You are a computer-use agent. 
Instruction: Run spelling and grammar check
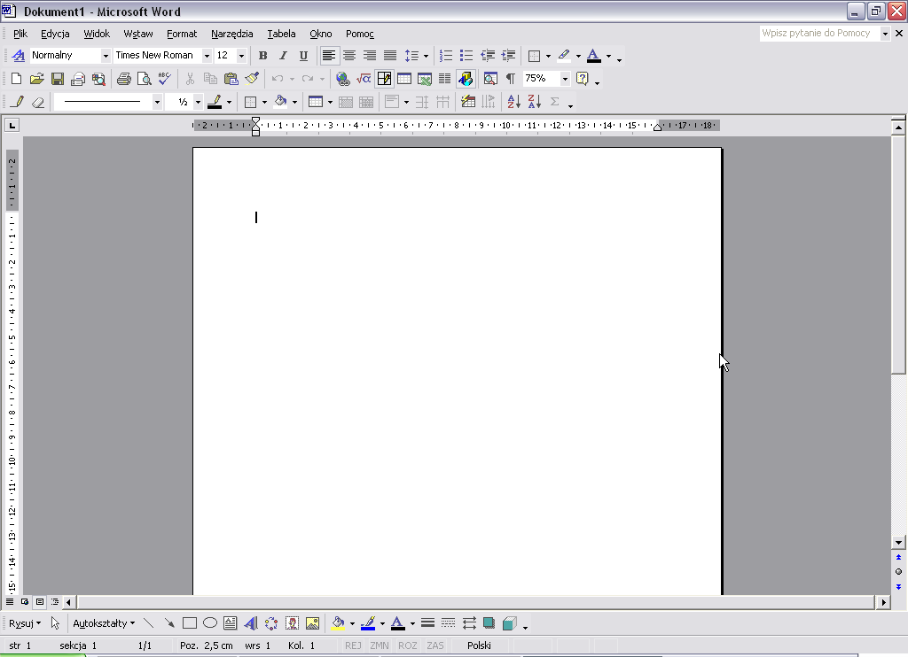(x=164, y=79)
